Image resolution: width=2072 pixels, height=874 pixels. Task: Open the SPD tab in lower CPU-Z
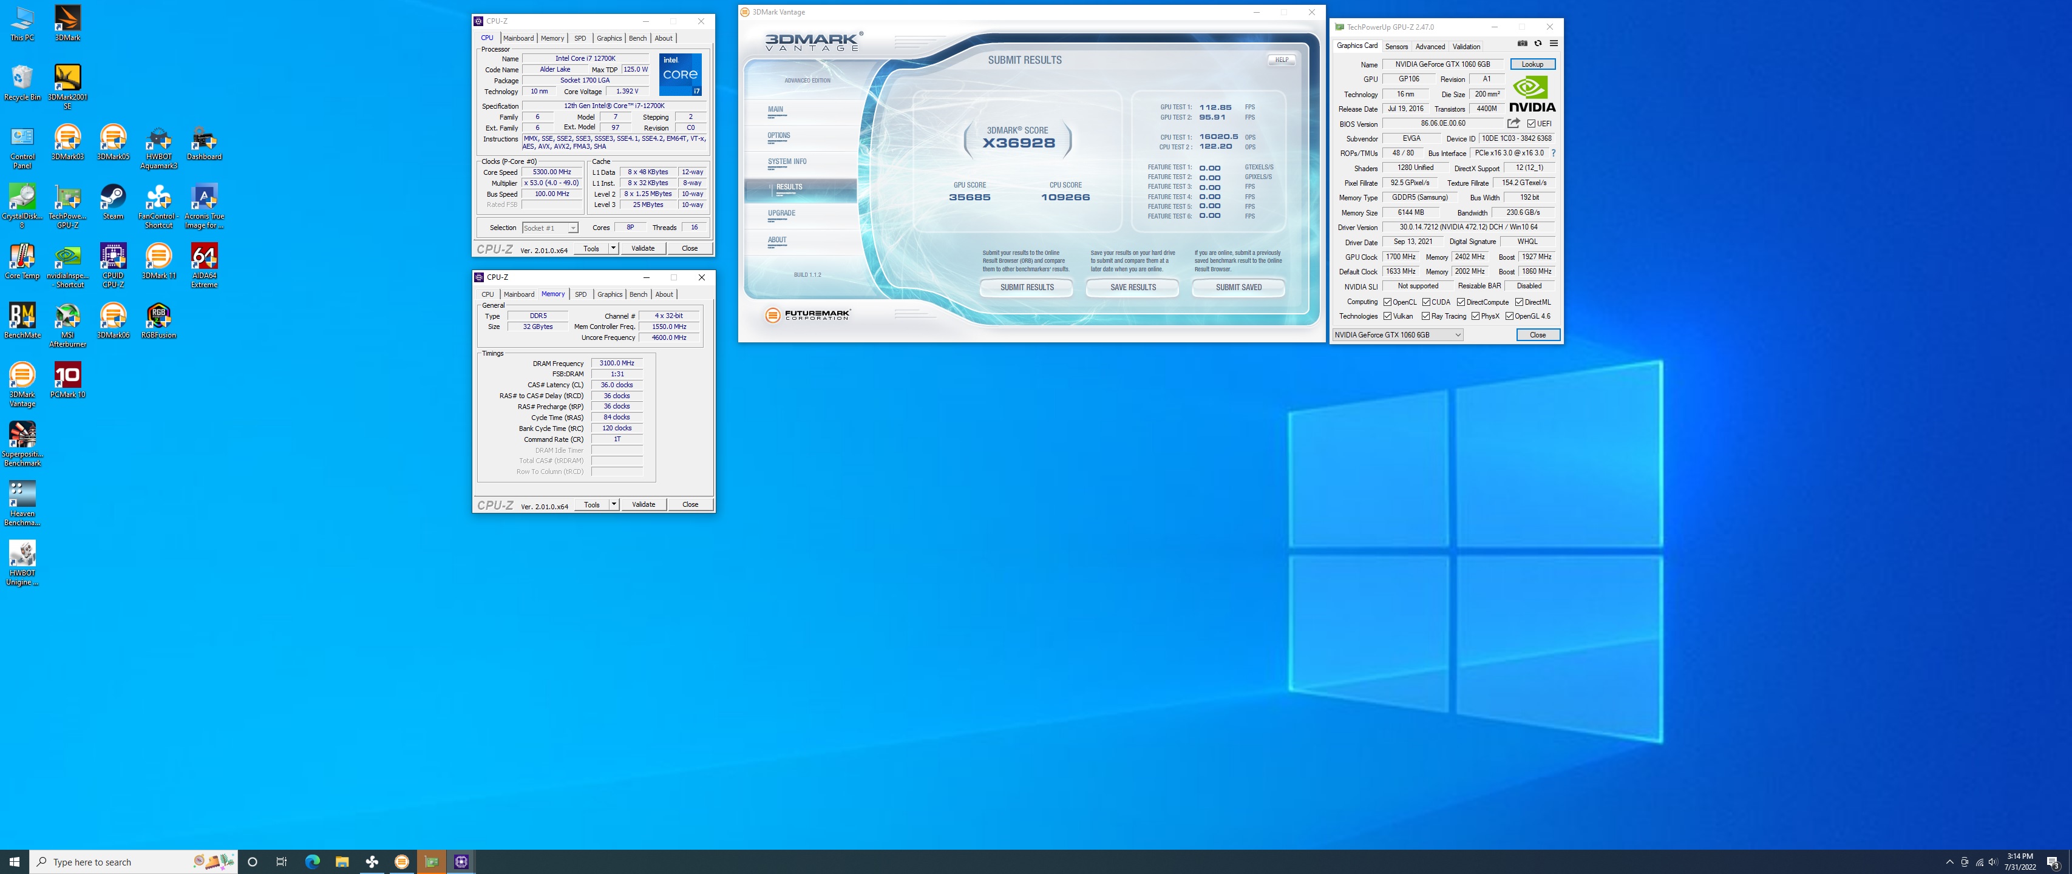[x=581, y=294]
